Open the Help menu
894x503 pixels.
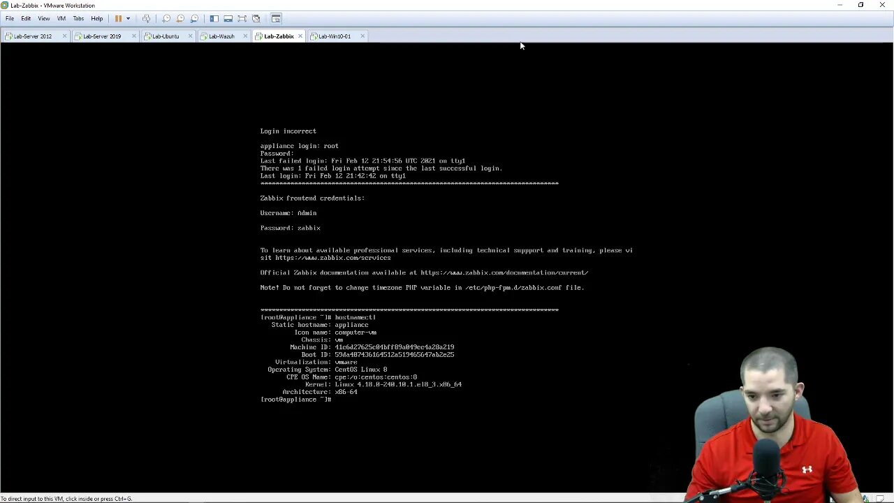pos(97,19)
